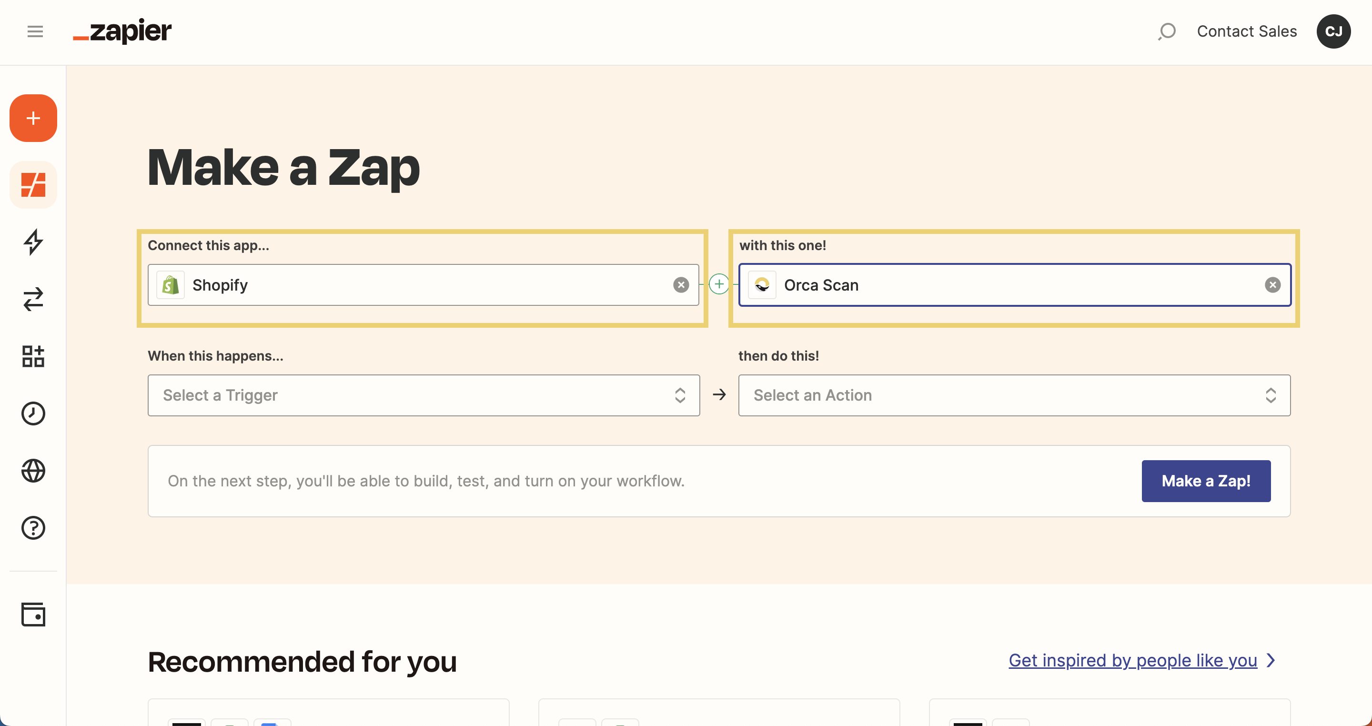This screenshot has width=1372, height=726.
Task: Click the transfer/arrows icon in sidebar
Action: (33, 299)
